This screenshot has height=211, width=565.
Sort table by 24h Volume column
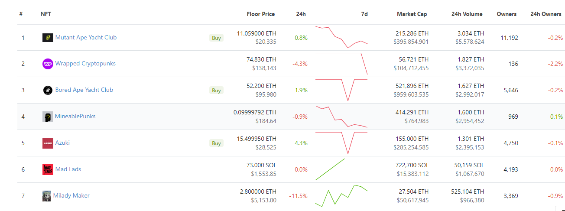click(467, 14)
